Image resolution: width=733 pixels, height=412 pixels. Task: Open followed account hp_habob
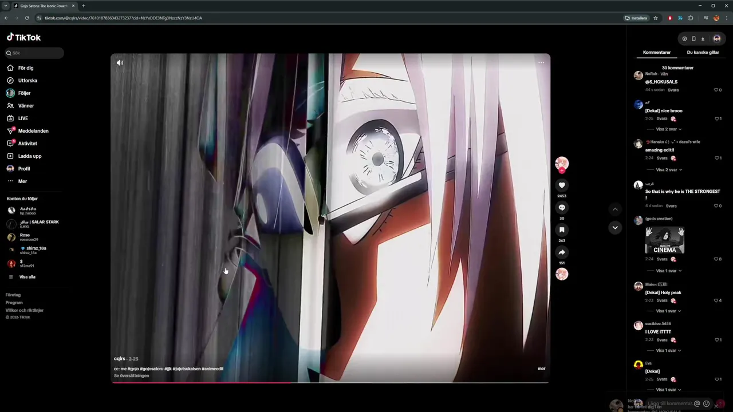click(x=22, y=211)
